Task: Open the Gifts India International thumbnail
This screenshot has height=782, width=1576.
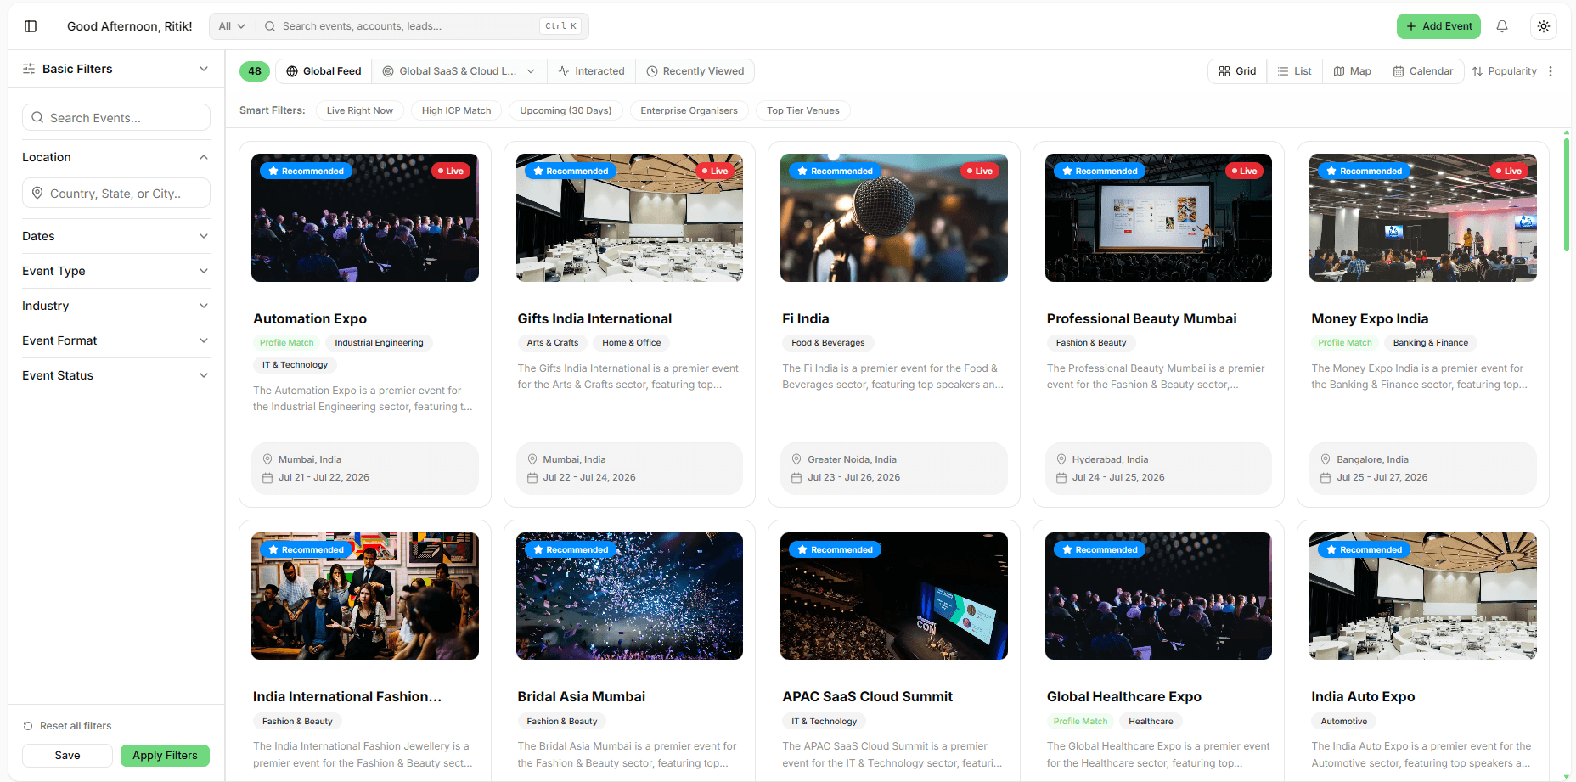Action: point(629,217)
